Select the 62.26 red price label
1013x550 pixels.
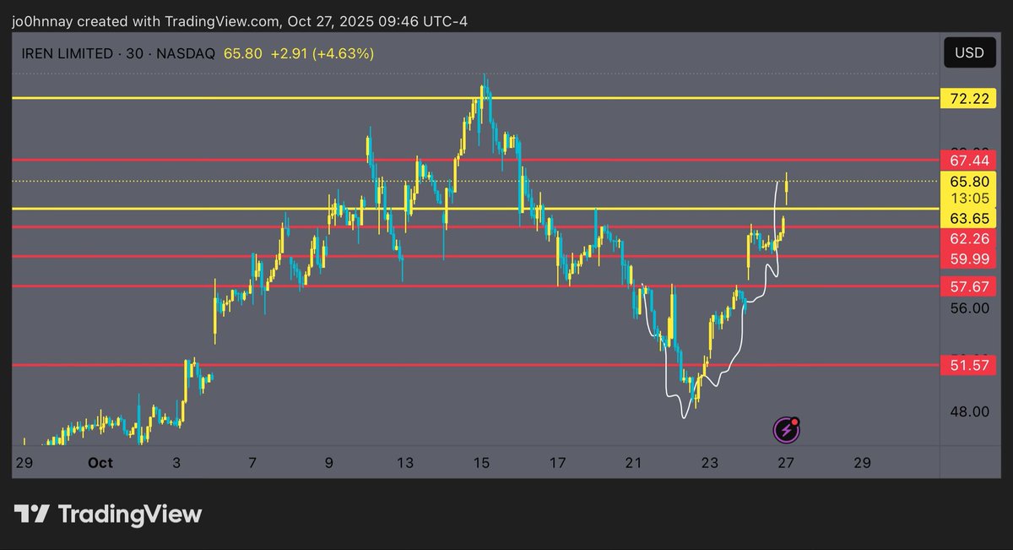pos(968,239)
